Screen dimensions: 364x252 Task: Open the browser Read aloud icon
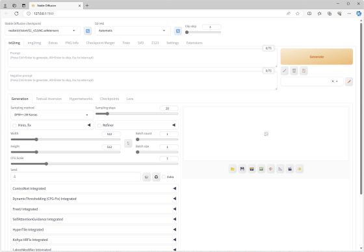[289, 14]
